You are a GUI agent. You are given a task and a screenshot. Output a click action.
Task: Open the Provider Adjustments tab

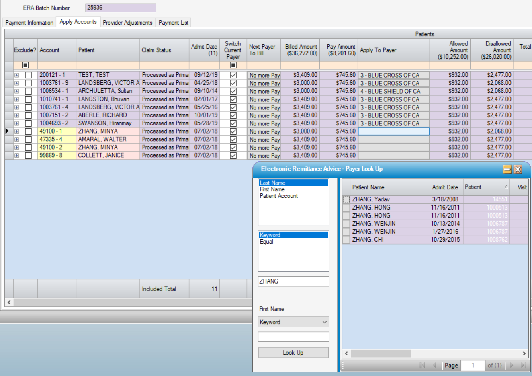(127, 23)
